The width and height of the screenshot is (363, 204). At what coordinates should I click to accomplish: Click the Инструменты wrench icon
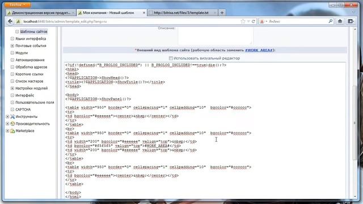pos(12,117)
